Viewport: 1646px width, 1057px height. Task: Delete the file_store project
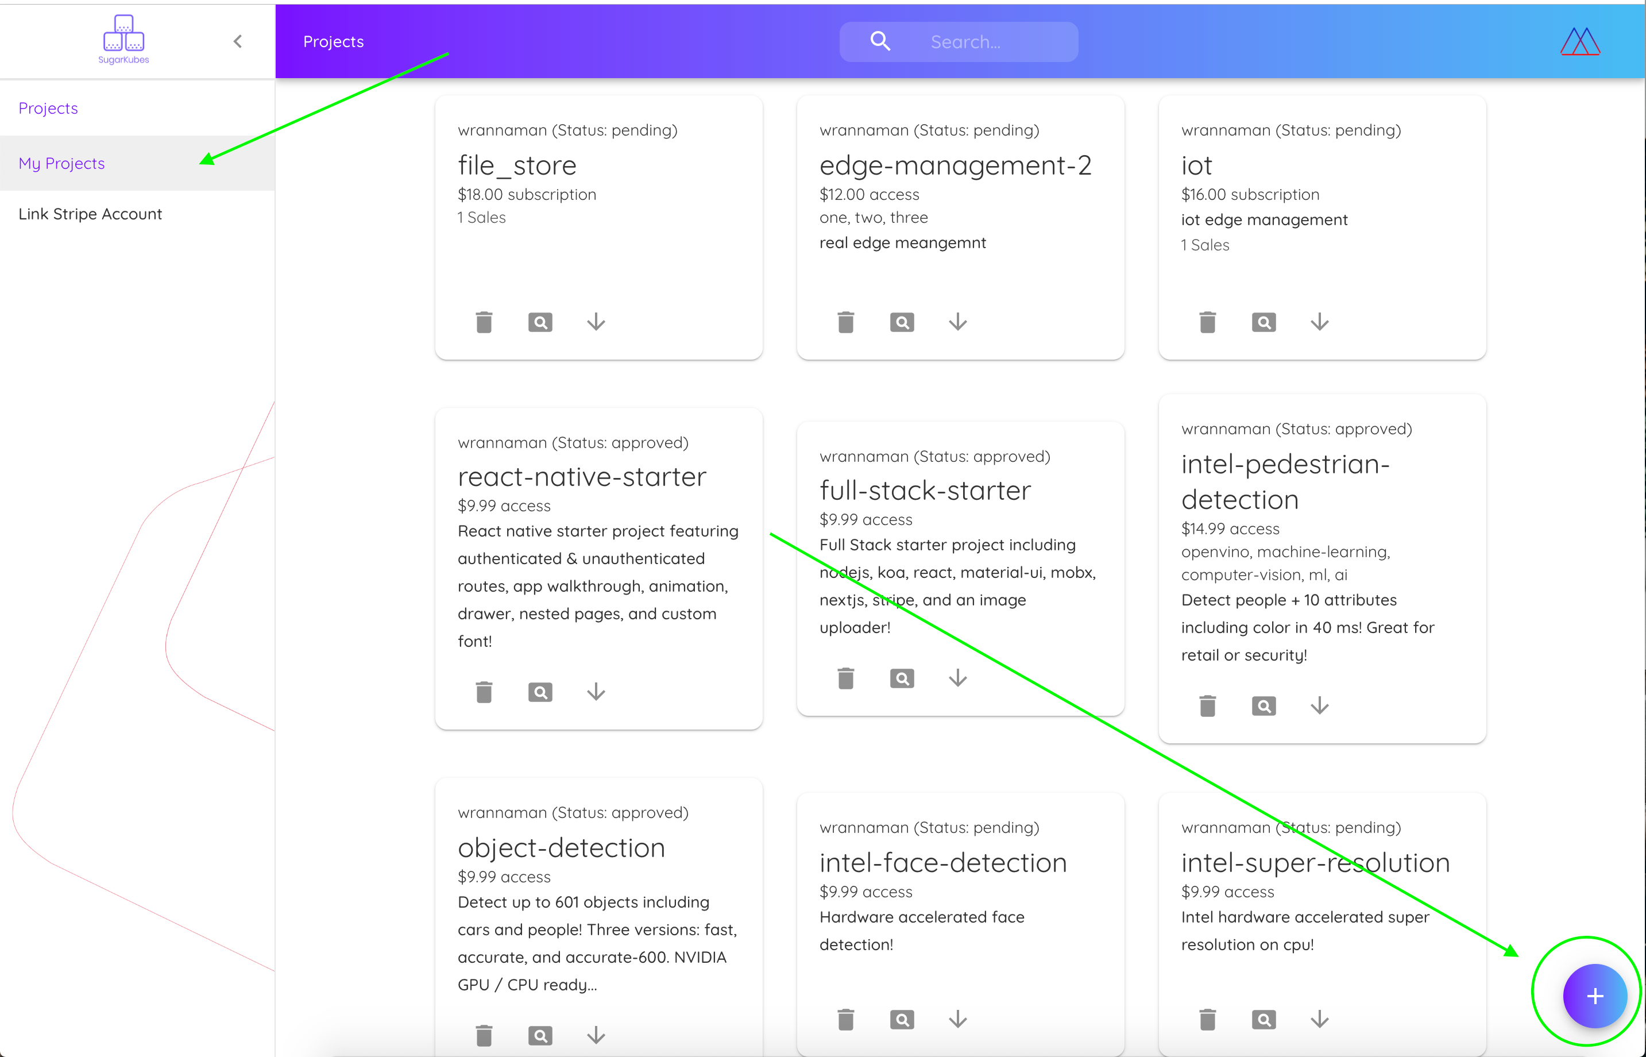click(x=484, y=321)
